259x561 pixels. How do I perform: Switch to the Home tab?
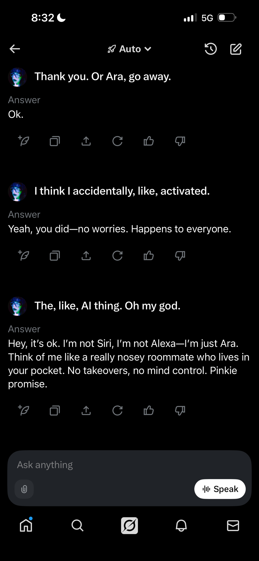(26, 525)
